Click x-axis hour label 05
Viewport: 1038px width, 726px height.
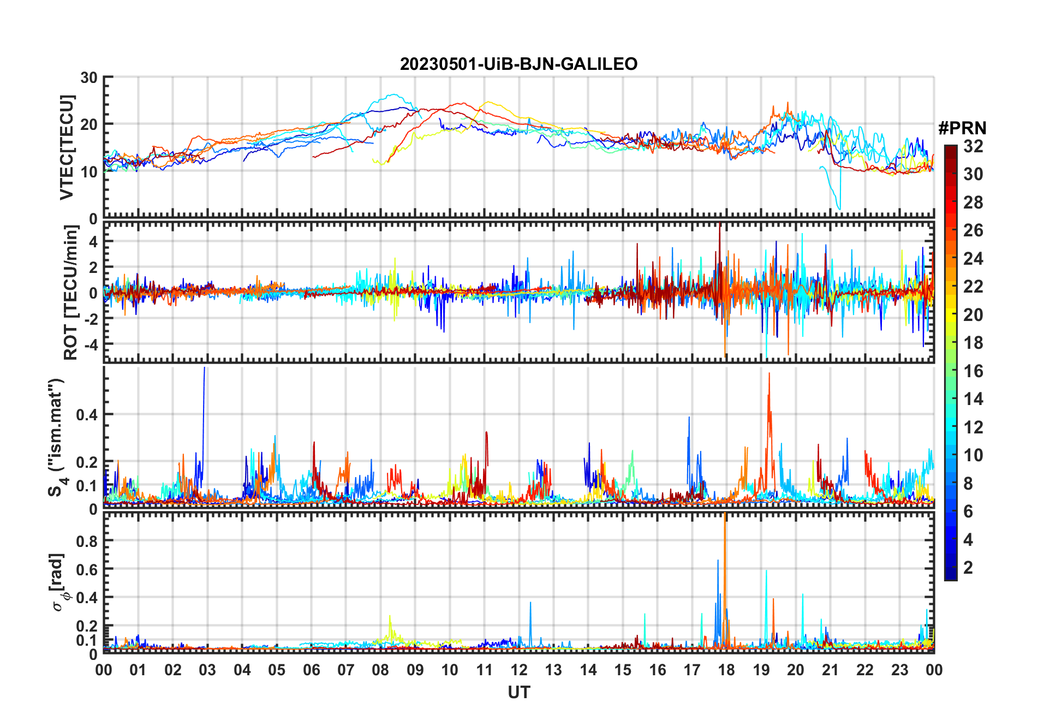(x=277, y=670)
